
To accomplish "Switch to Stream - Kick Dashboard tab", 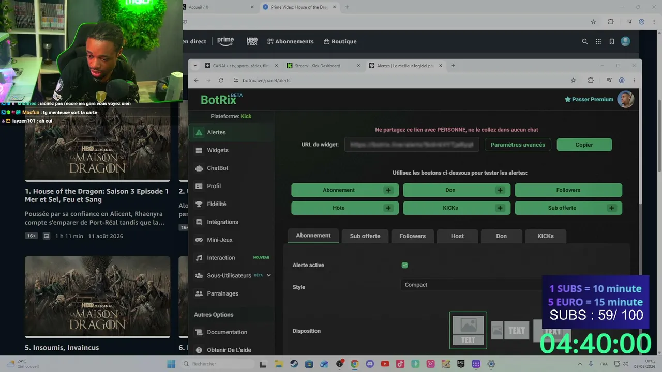I will [x=323, y=66].
